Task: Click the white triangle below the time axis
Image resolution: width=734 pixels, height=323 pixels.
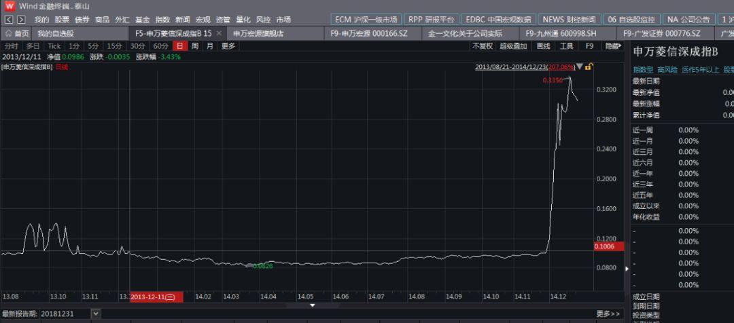Action: [x=313, y=305]
